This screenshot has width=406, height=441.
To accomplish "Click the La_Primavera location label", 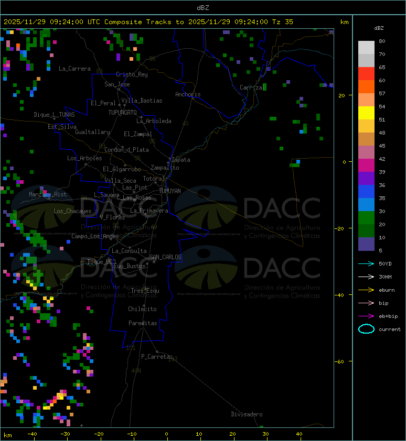I will (x=149, y=211).
